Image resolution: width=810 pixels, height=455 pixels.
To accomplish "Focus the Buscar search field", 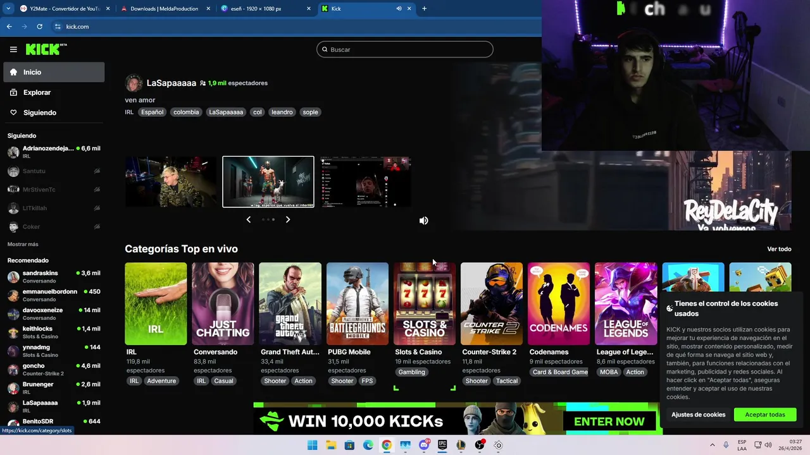I will click(x=405, y=49).
